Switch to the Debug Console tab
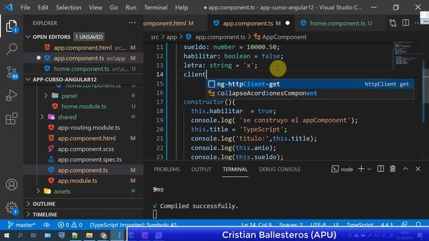The image size is (429, 241). click(280, 169)
